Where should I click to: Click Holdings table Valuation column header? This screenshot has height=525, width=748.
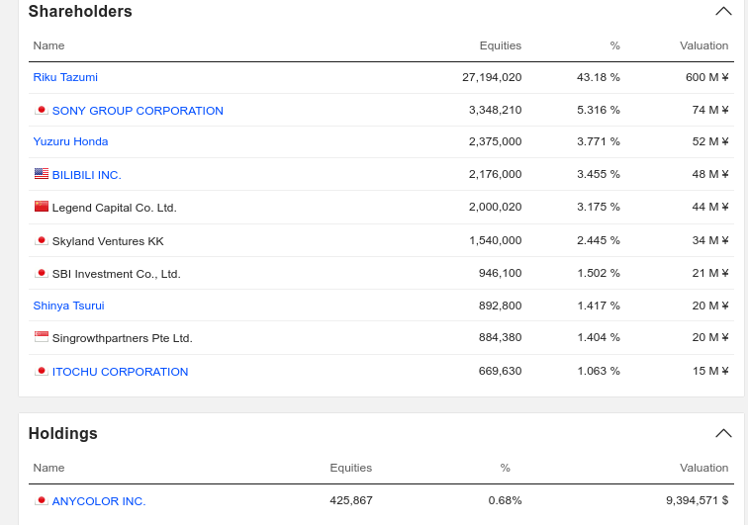pos(704,468)
